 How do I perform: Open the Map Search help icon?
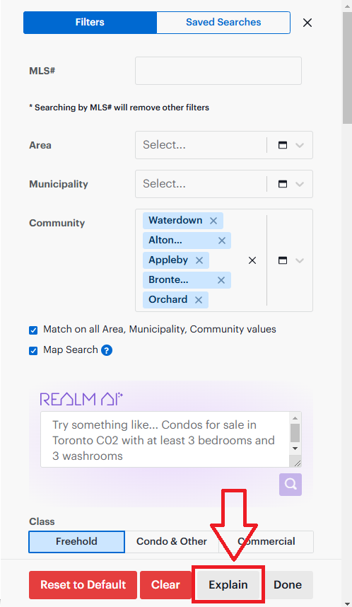click(x=107, y=350)
